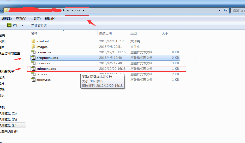Click the refresh button next to address bar
The height and width of the screenshot is (143, 245).
click(x=225, y=10)
